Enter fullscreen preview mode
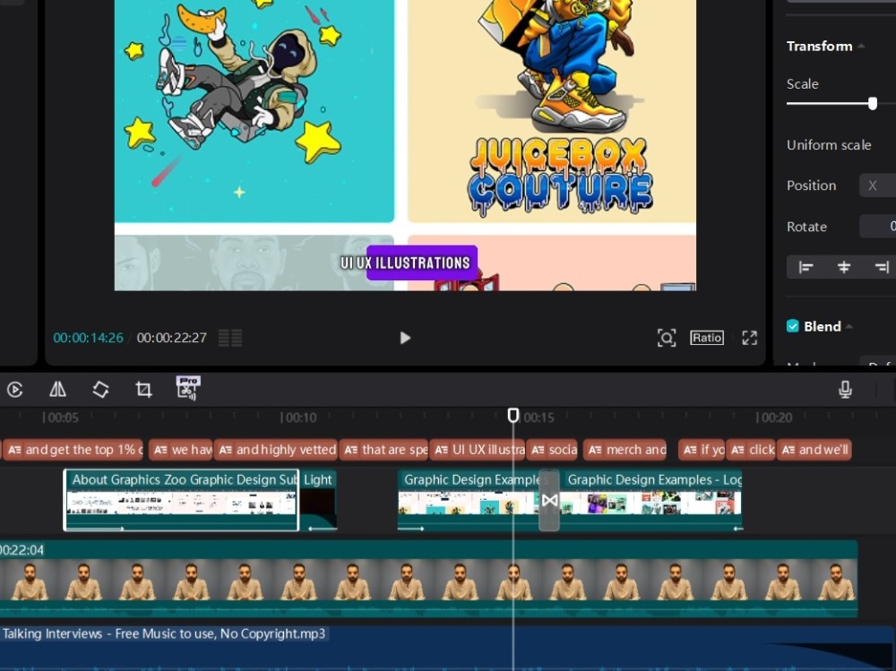The width and height of the screenshot is (896, 671). click(x=749, y=338)
